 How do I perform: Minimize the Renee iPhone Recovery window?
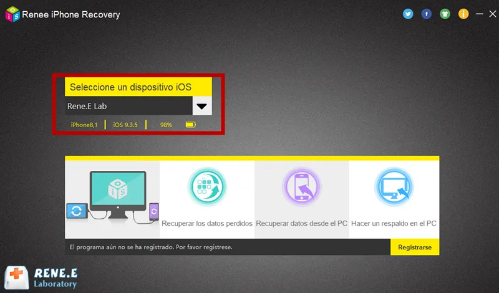[x=479, y=14]
